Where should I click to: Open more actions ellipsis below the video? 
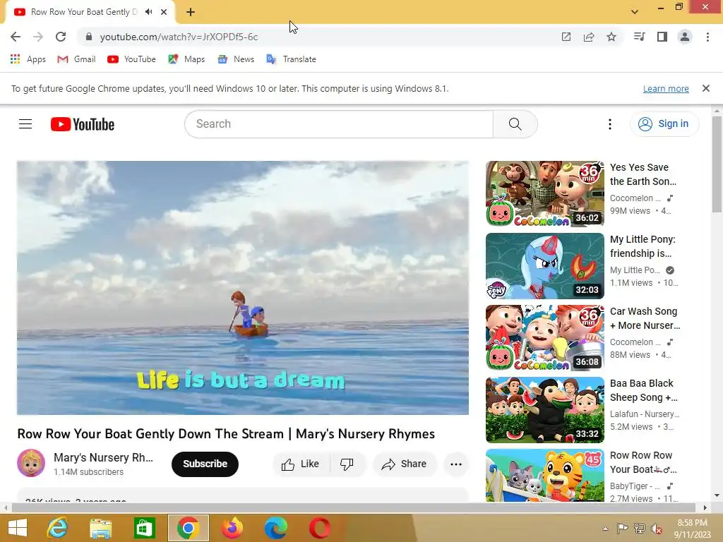[x=456, y=464]
